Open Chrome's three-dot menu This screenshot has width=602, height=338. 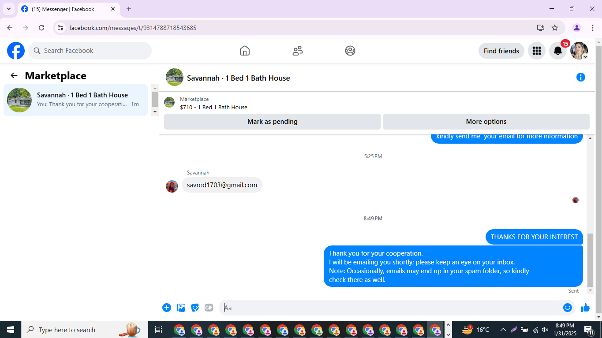(x=592, y=28)
